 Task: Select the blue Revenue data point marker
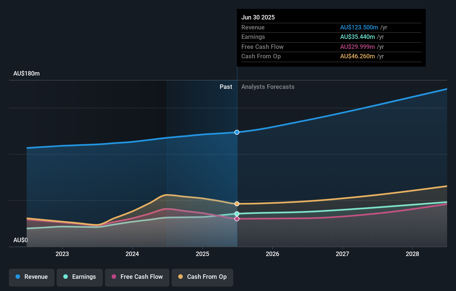[x=237, y=132]
